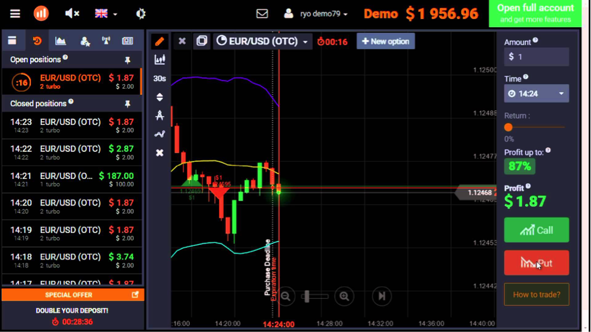This screenshot has height=332, width=591.
Task: Click the green Call button
Action: point(536,230)
